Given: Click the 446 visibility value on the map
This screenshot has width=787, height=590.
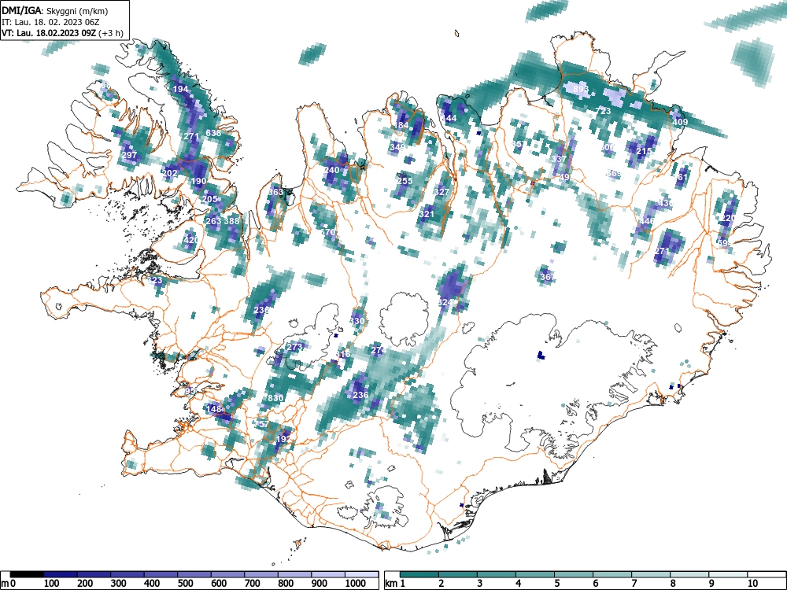Looking at the screenshot, I should (x=646, y=221).
